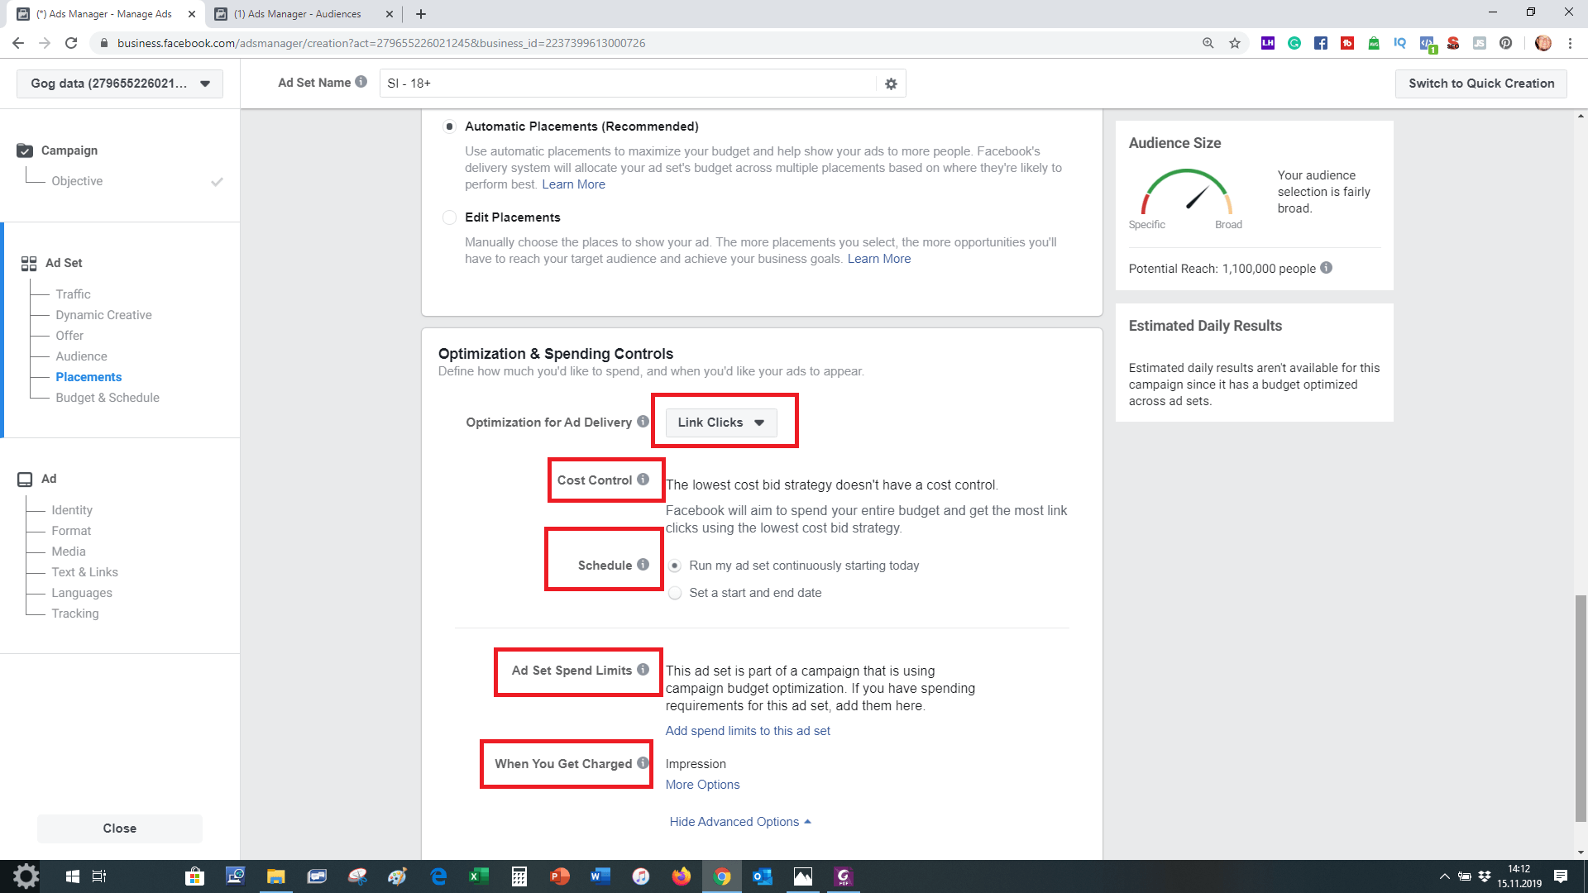The width and height of the screenshot is (1588, 893).
Task: Click Switch to Quick Creation button
Action: pyautogui.click(x=1480, y=84)
